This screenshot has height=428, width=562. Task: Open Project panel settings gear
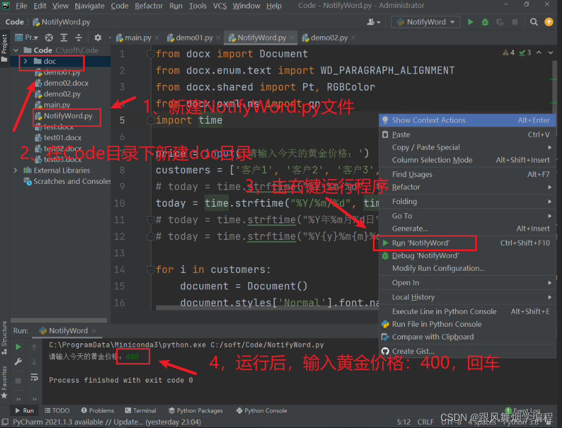click(97, 38)
